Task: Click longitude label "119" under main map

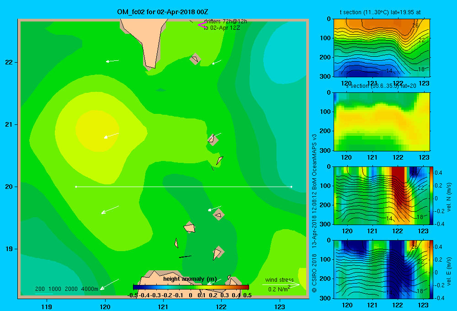Action: (47, 306)
